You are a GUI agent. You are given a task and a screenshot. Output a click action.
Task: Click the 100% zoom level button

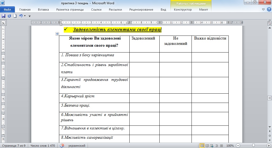click(x=230, y=146)
